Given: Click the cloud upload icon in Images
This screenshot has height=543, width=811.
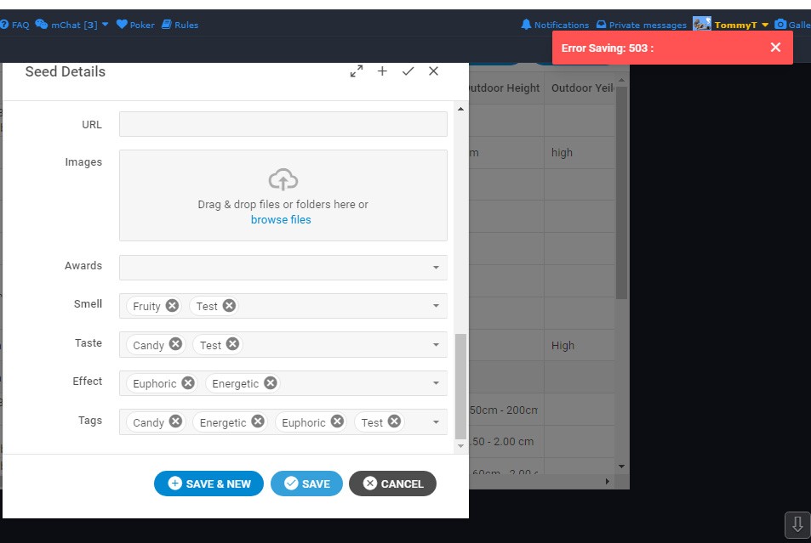Looking at the screenshot, I should (x=283, y=179).
